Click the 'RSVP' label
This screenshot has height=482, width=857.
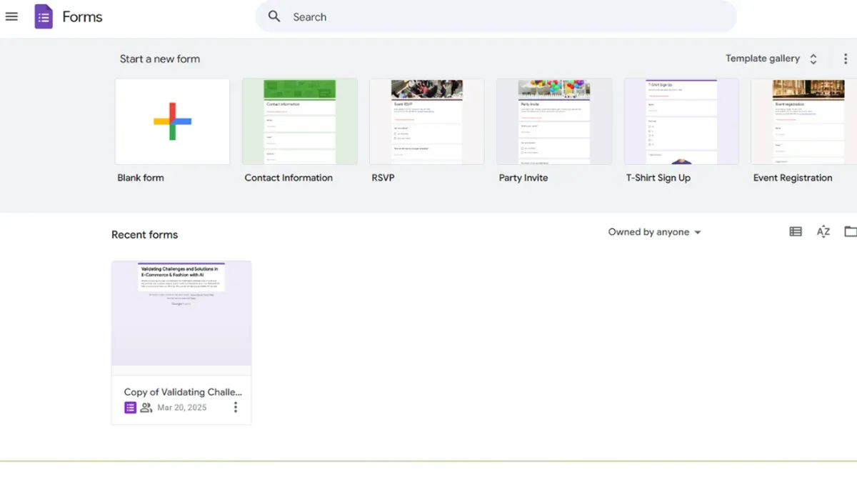click(383, 178)
